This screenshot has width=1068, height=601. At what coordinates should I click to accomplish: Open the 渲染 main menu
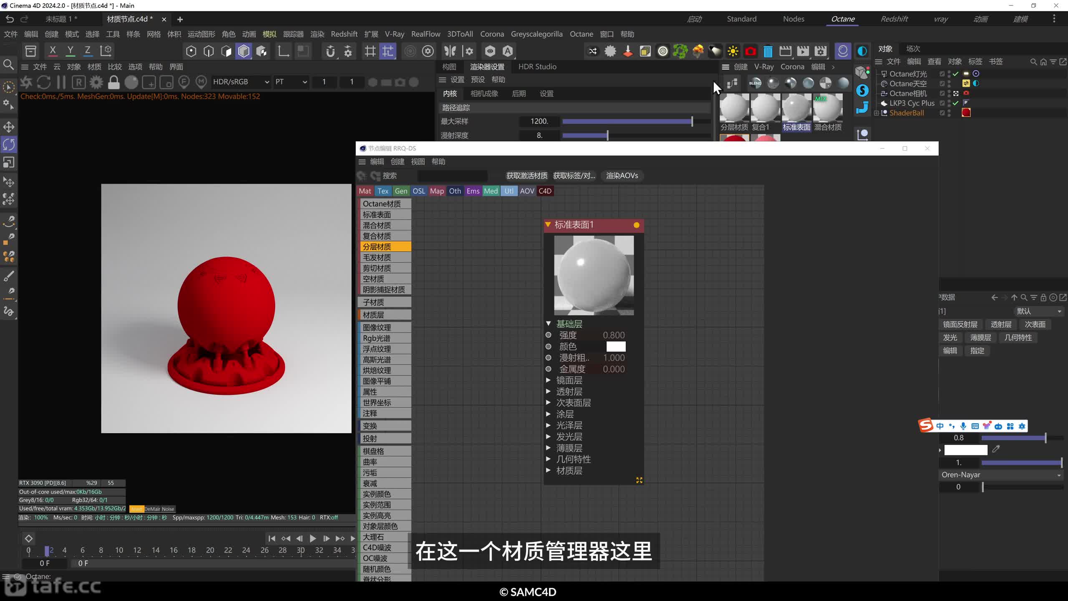pyautogui.click(x=317, y=34)
